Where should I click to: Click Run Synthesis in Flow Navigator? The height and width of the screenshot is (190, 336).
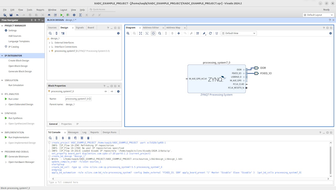(15, 118)
